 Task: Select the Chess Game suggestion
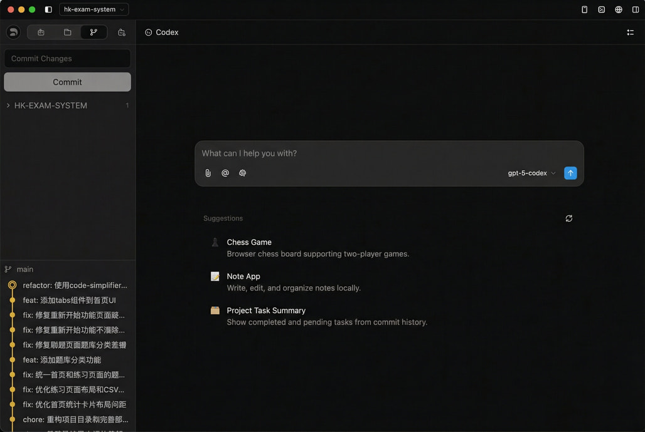tap(249, 242)
